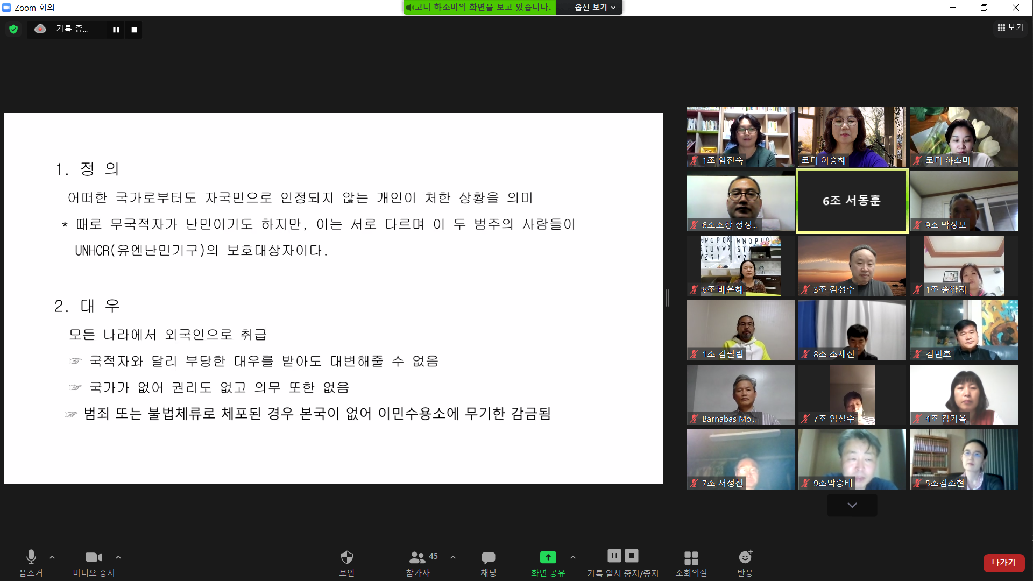Click the green encryption shield icon
Viewport: 1033px width, 581px height.
coord(13,29)
